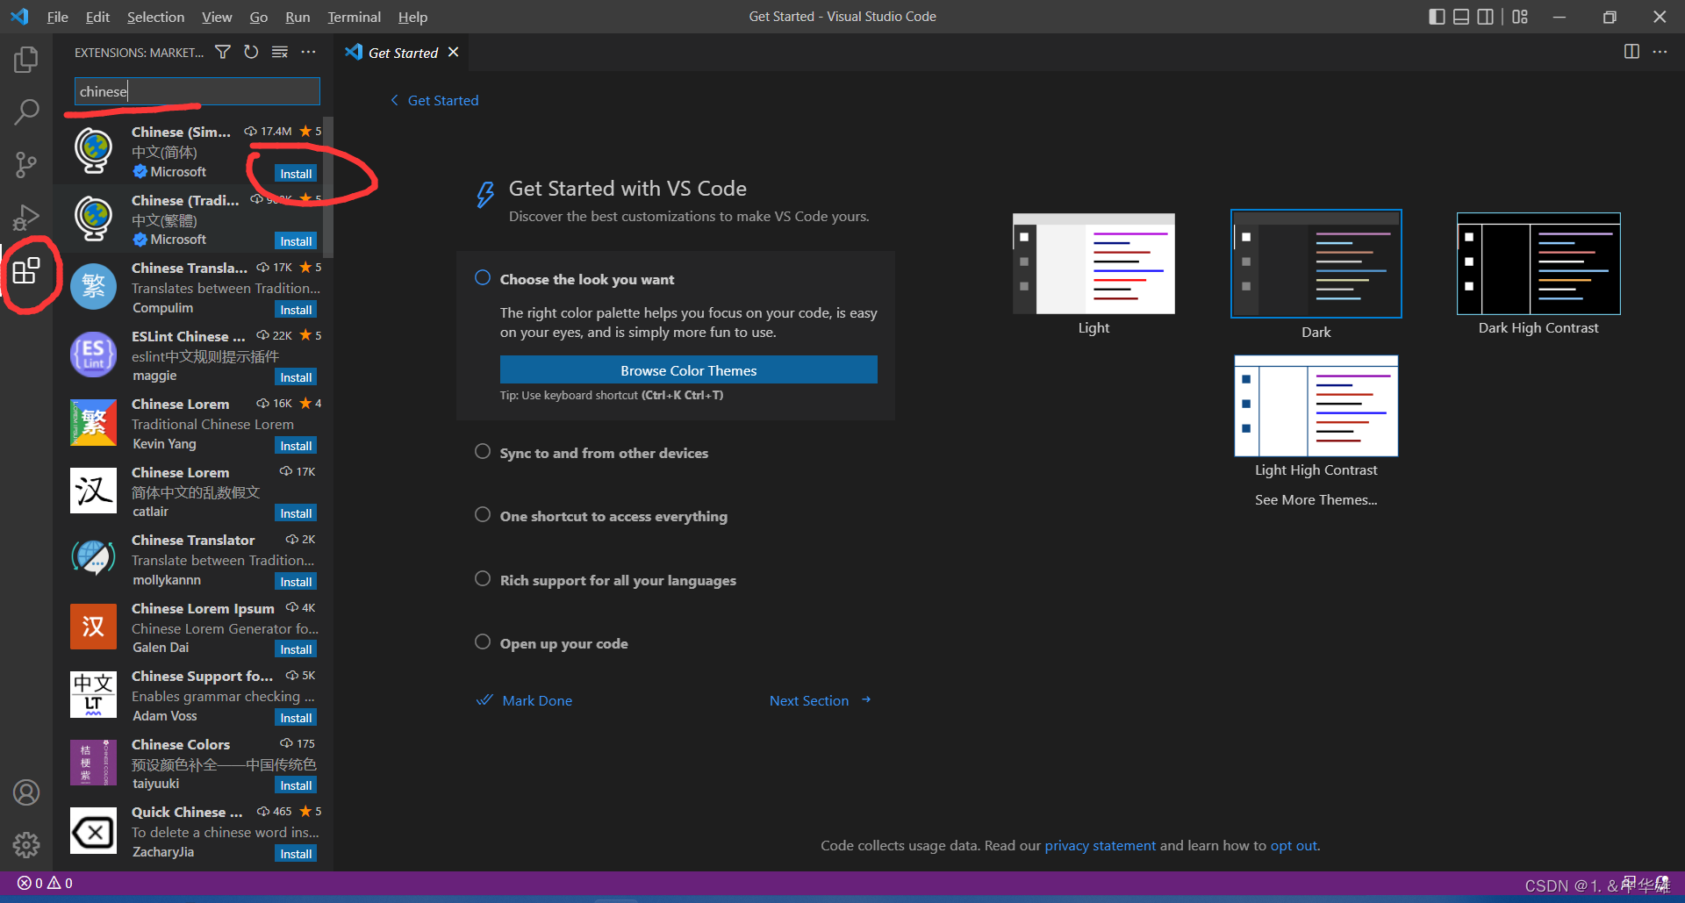This screenshot has width=1685, height=903.
Task: Open the Edit menu
Action: (x=97, y=17)
